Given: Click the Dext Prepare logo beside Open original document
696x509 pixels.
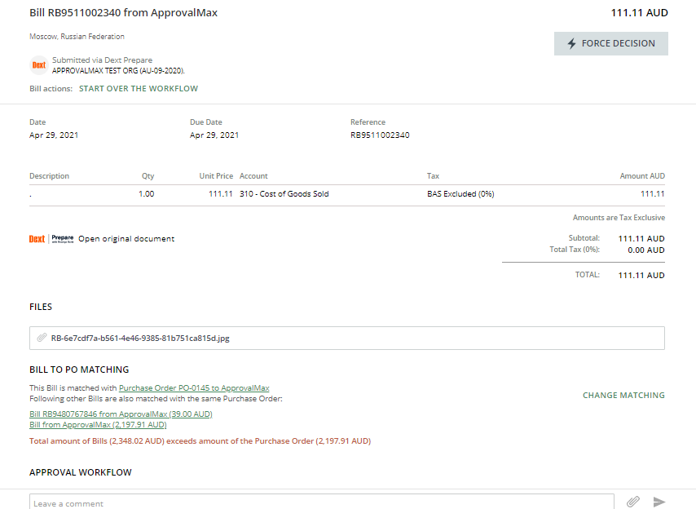Looking at the screenshot, I should click(x=51, y=239).
